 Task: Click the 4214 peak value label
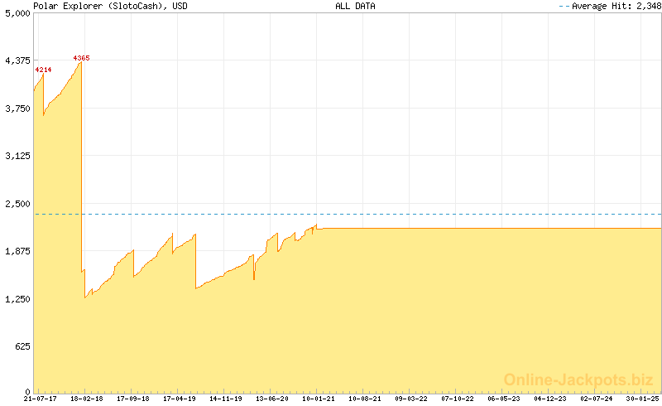pyautogui.click(x=43, y=70)
